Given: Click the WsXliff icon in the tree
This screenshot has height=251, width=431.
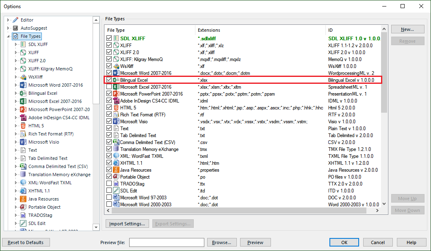Looking at the screenshot, I should tap(24, 77).
